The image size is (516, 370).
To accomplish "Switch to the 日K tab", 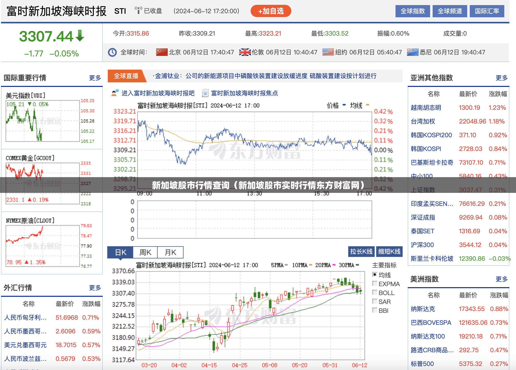I will tap(120, 252).
